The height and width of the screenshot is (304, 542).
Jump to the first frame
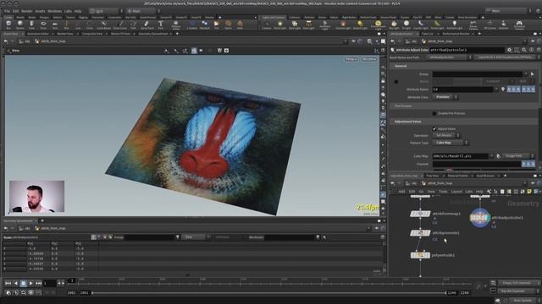coord(8,284)
